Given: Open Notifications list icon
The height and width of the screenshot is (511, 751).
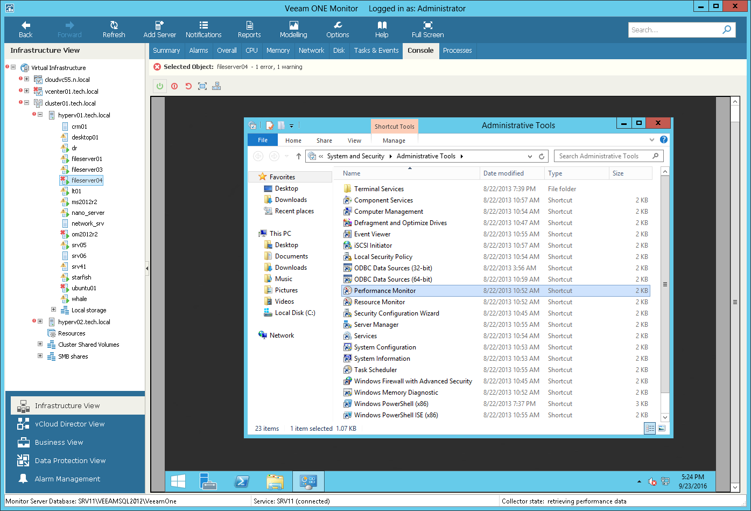Looking at the screenshot, I should (x=203, y=25).
